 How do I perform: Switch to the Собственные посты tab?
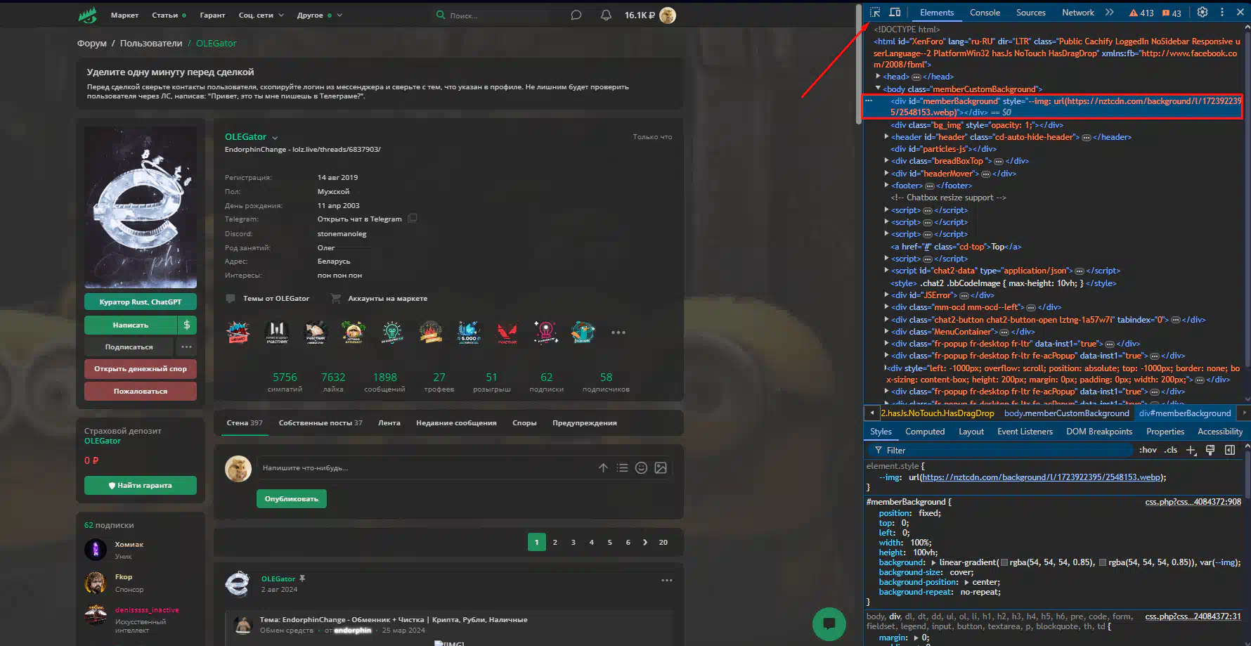(x=320, y=422)
